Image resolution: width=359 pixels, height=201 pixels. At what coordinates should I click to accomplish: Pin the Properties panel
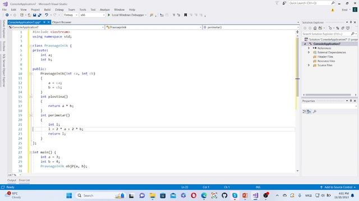coord(351,100)
